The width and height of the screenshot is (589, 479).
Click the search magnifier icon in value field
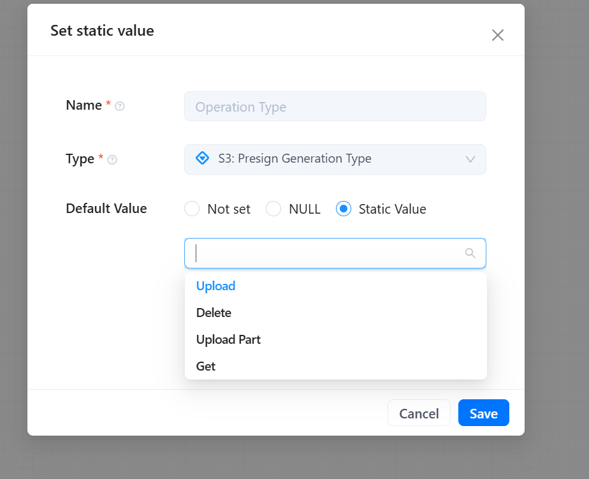470,253
